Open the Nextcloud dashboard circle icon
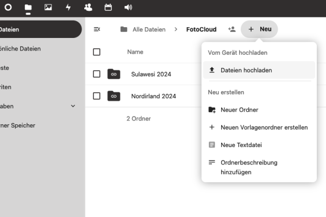326x217 pixels. click(x=8, y=8)
